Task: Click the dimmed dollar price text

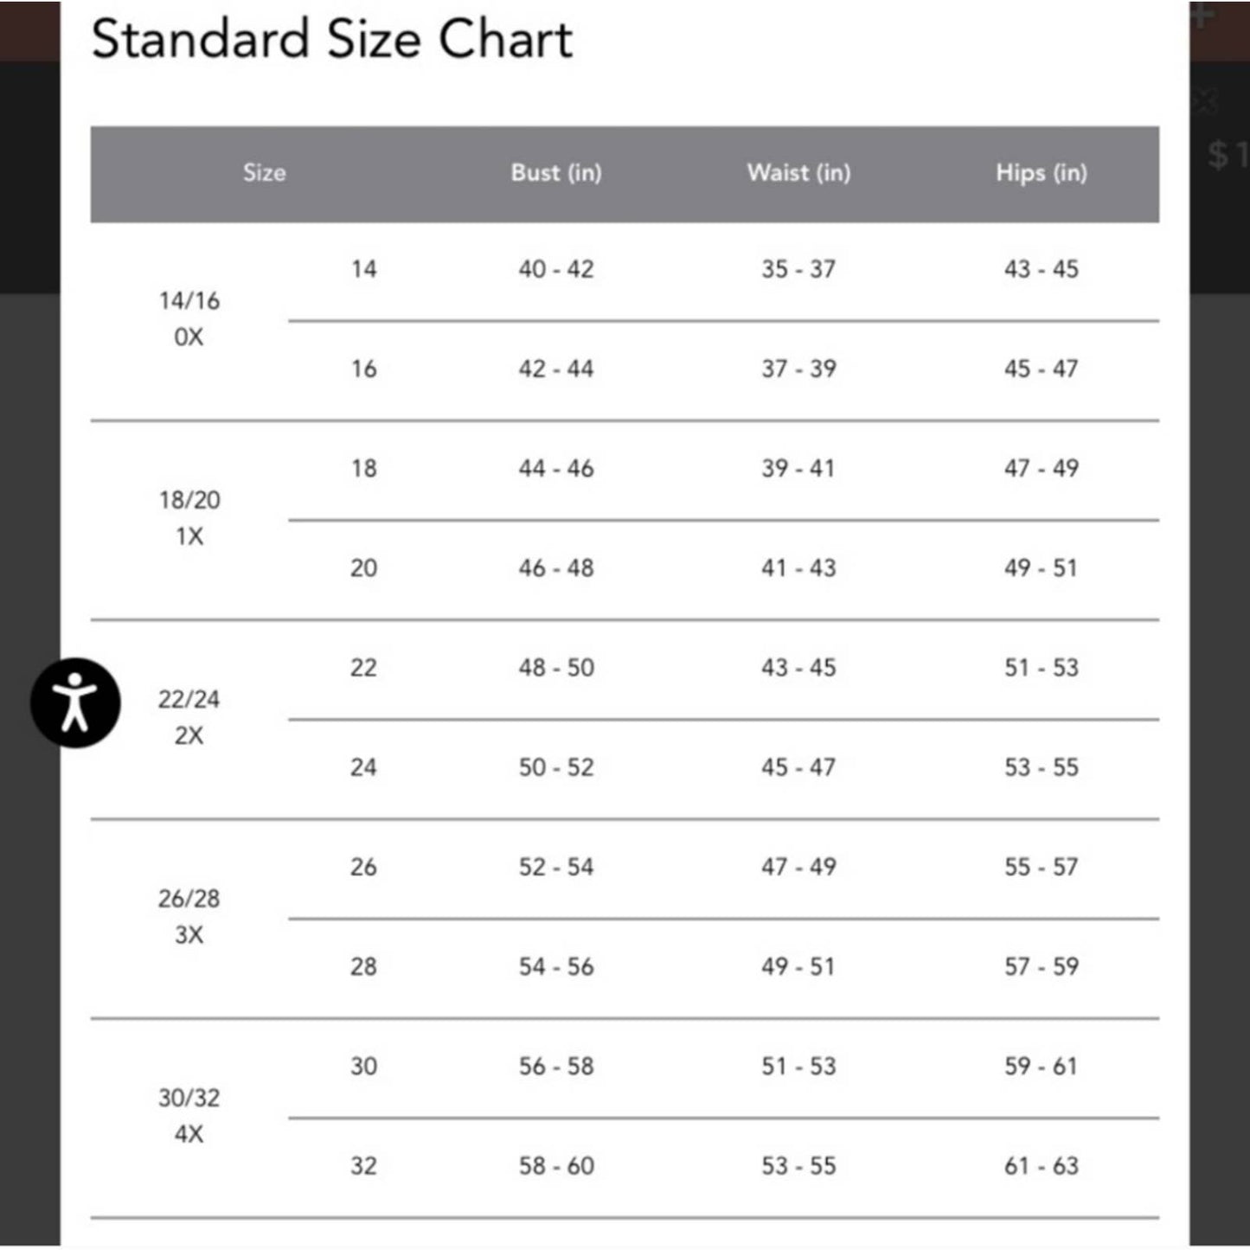Action: (1227, 156)
